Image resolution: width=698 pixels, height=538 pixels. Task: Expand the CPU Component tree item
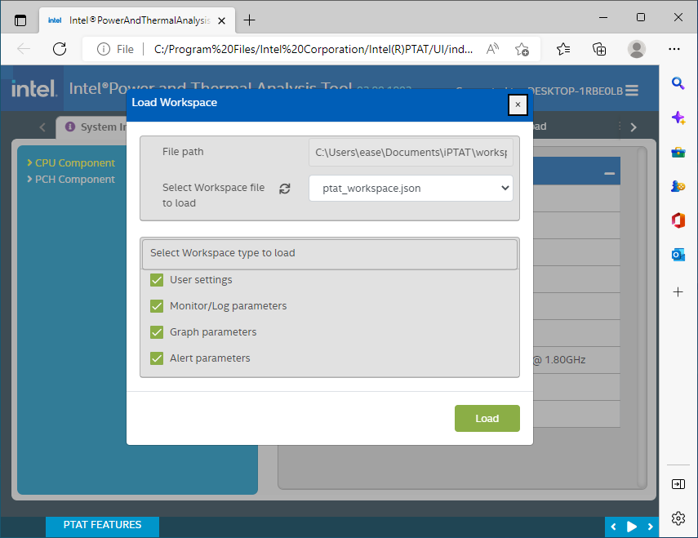pyautogui.click(x=71, y=162)
